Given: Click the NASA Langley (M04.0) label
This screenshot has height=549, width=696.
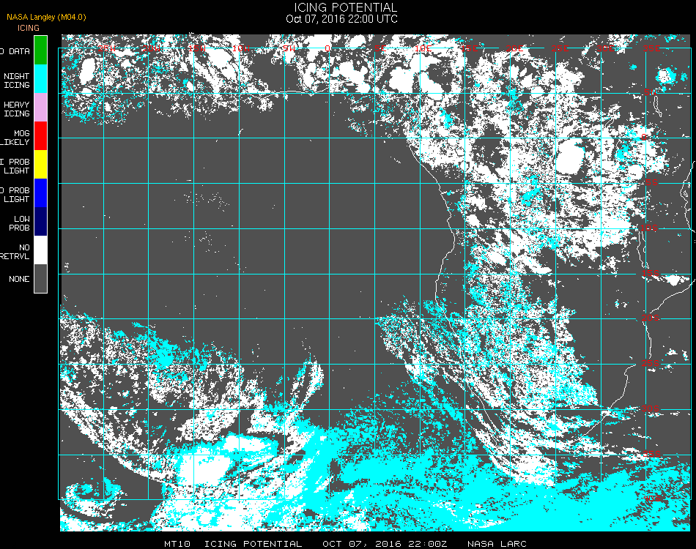Looking at the screenshot, I should click(46, 17).
